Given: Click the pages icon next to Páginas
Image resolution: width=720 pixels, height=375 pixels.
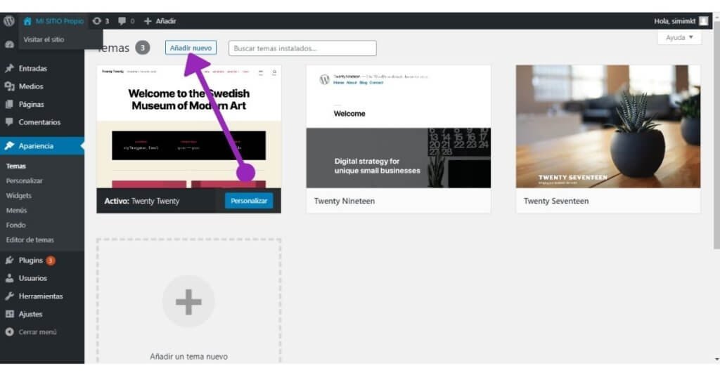Looking at the screenshot, I should tap(9, 104).
